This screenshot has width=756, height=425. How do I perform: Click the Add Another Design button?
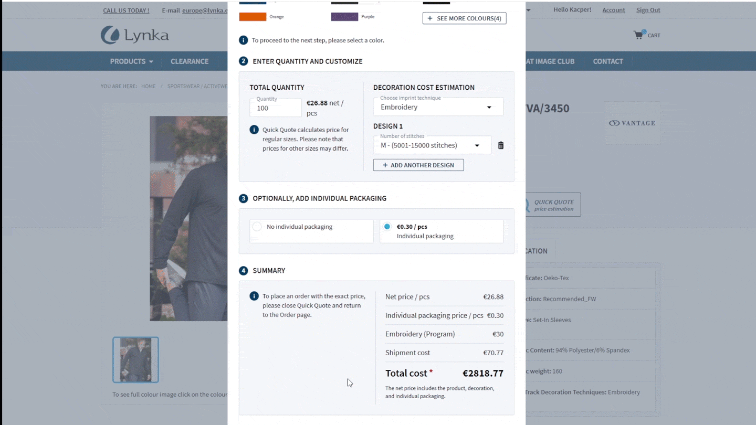(x=418, y=165)
